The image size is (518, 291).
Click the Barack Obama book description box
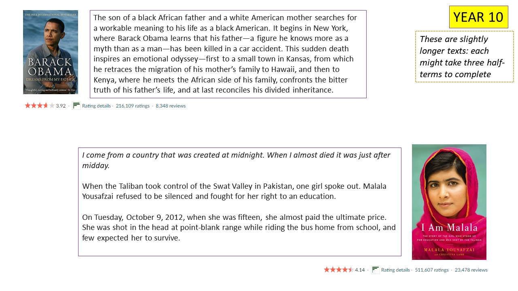coord(228,54)
